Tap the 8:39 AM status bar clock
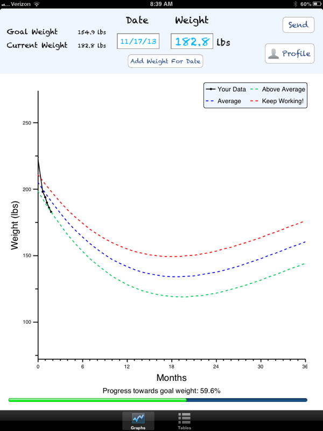 pos(161,4)
